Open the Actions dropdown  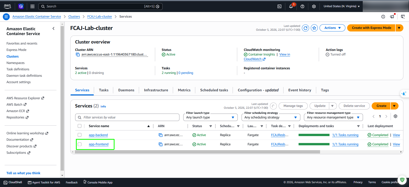(x=333, y=28)
